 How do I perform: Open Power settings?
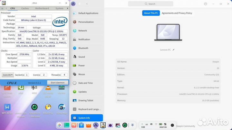pos(82,65)
